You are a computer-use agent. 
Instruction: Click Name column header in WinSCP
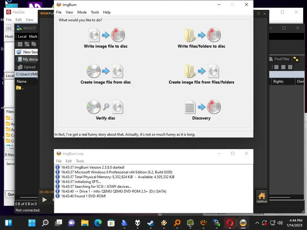[22, 81]
